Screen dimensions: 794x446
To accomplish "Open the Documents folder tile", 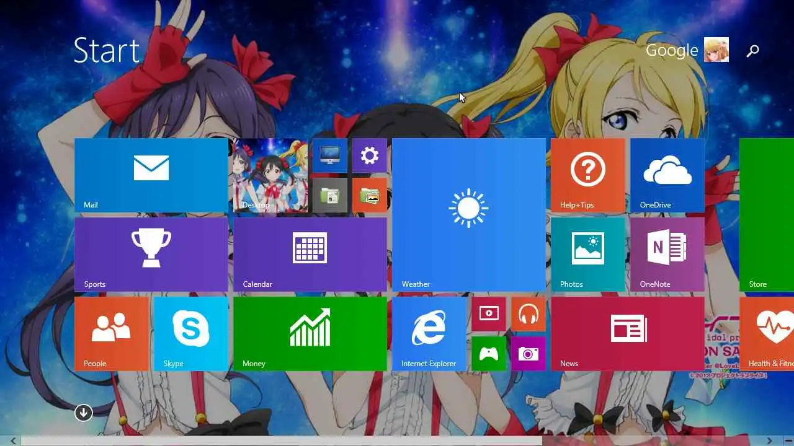I will coord(329,195).
